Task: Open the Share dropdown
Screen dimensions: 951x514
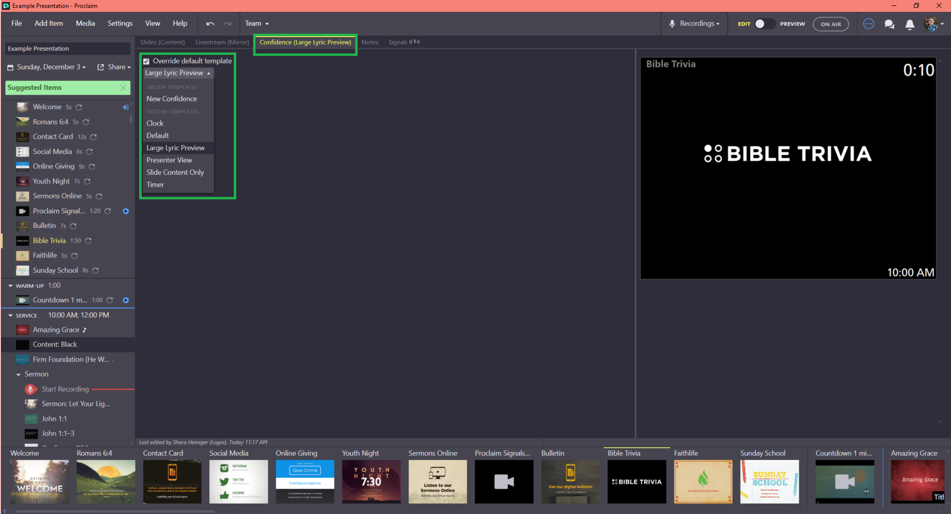Action: click(x=119, y=67)
